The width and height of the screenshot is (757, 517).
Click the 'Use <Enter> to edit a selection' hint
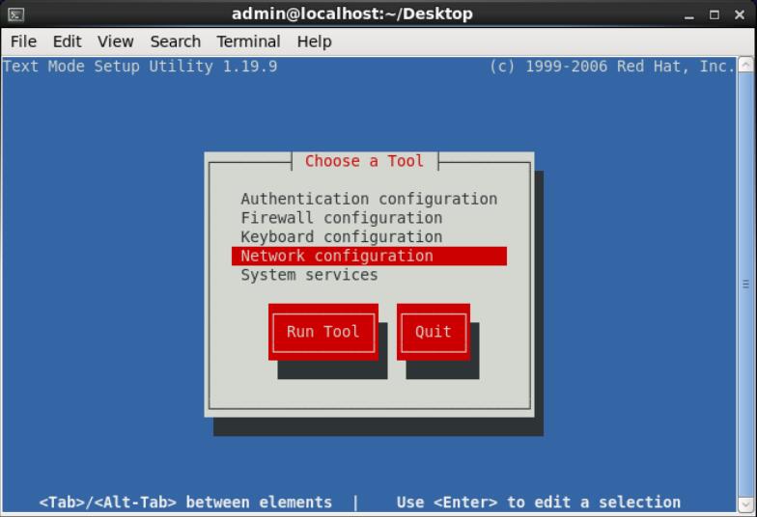(539, 502)
